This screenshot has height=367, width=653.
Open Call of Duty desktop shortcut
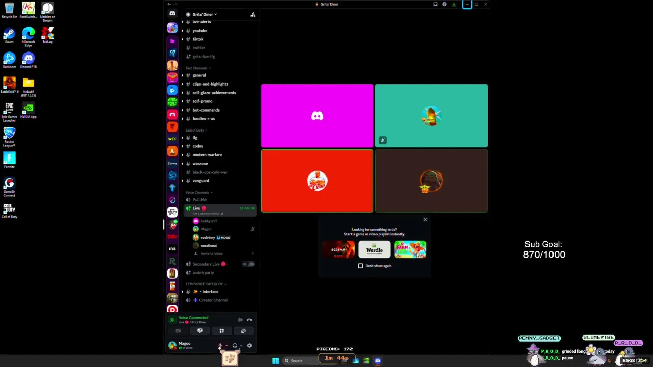(x=9, y=210)
